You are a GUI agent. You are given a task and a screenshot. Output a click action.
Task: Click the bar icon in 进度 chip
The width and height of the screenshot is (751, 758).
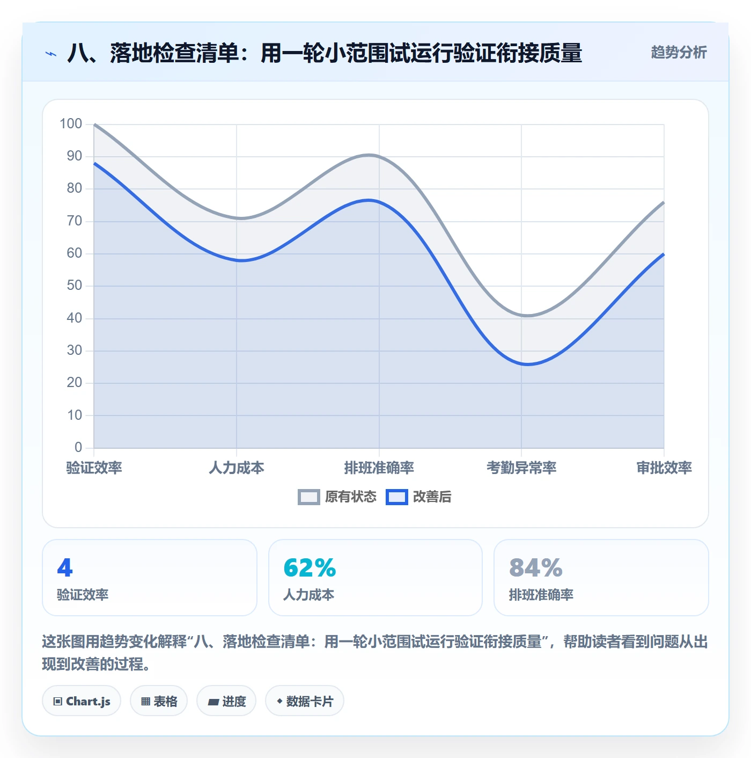point(213,702)
